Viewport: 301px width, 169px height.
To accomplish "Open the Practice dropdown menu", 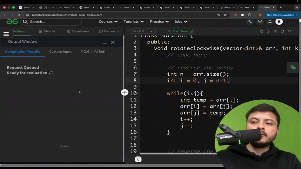I will point(159,22).
